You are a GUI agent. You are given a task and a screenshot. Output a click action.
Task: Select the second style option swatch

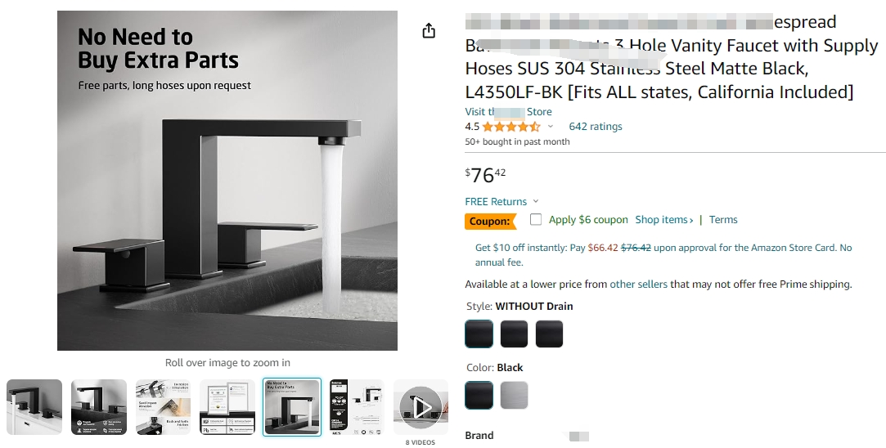(x=515, y=334)
